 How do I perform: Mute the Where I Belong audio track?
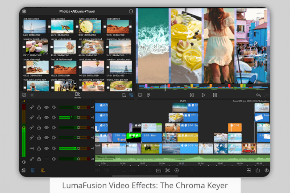pyautogui.click(x=54, y=159)
